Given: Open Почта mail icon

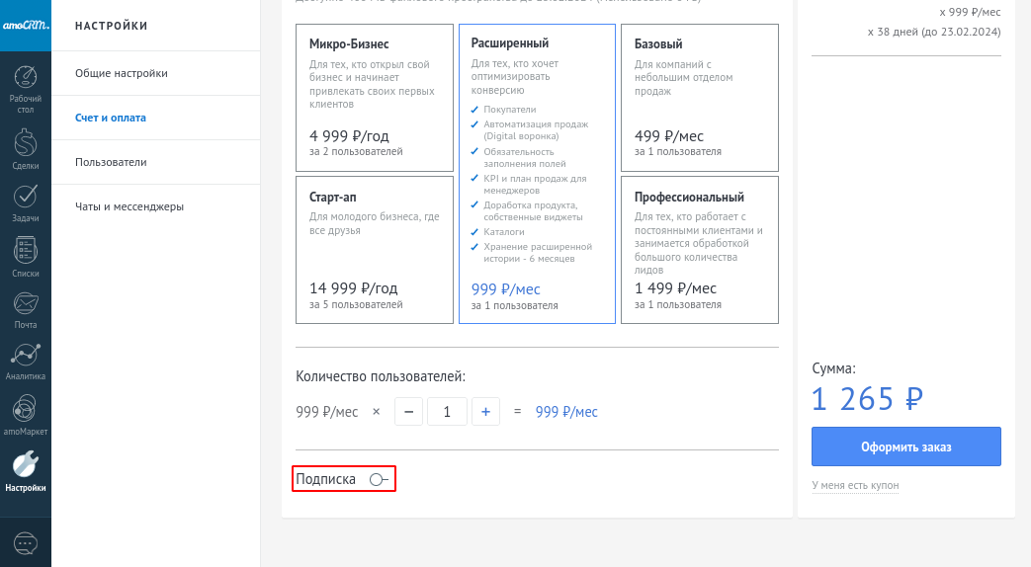Looking at the screenshot, I should click(x=26, y=308).
